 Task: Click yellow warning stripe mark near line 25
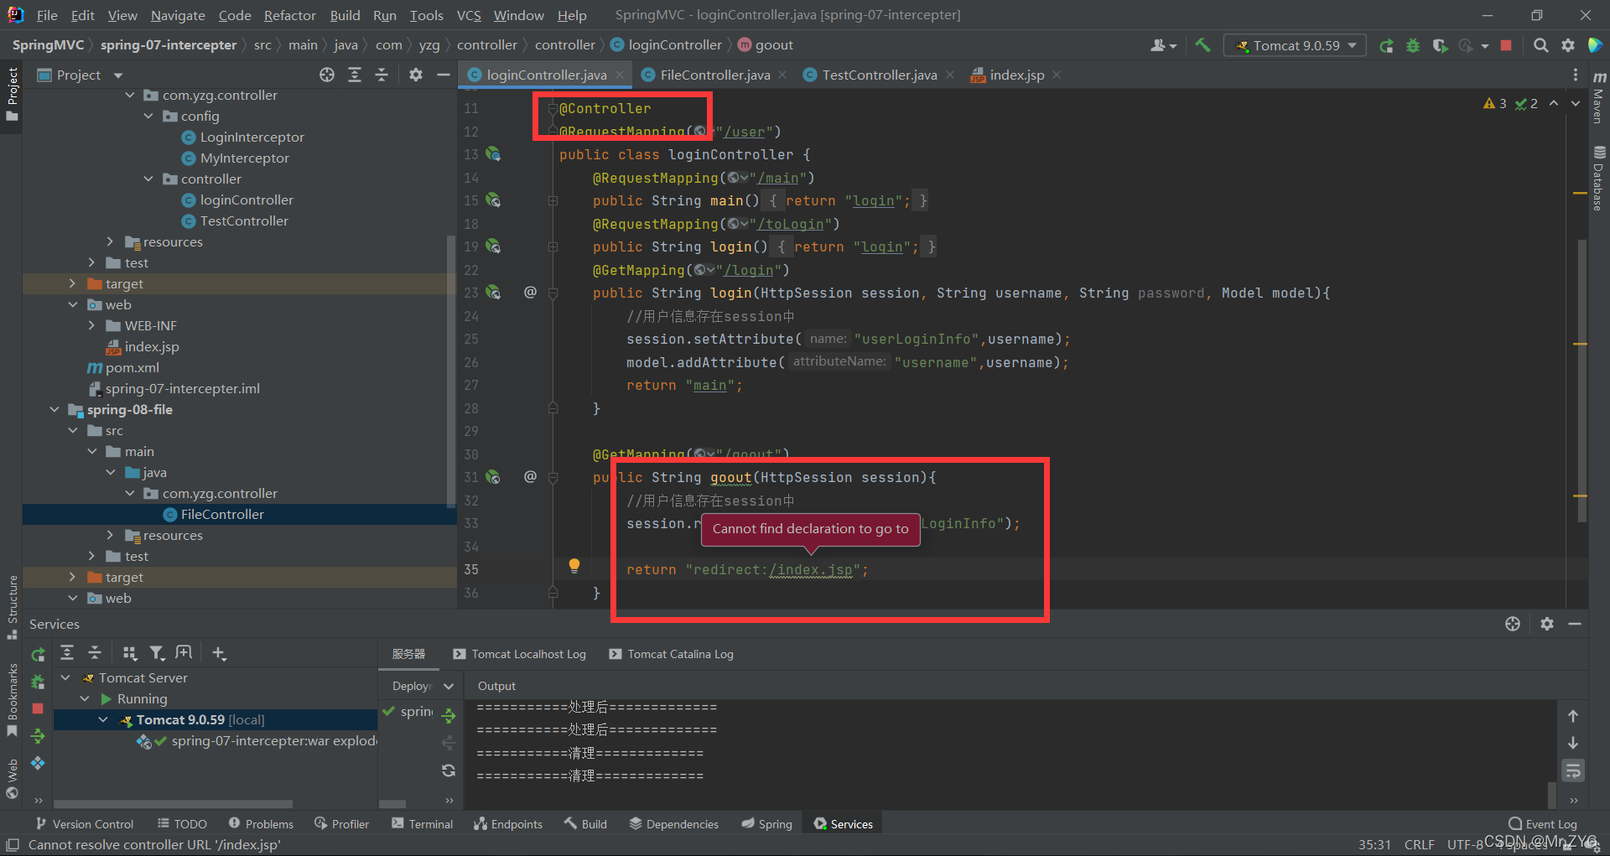click(x=1580, y=345)
